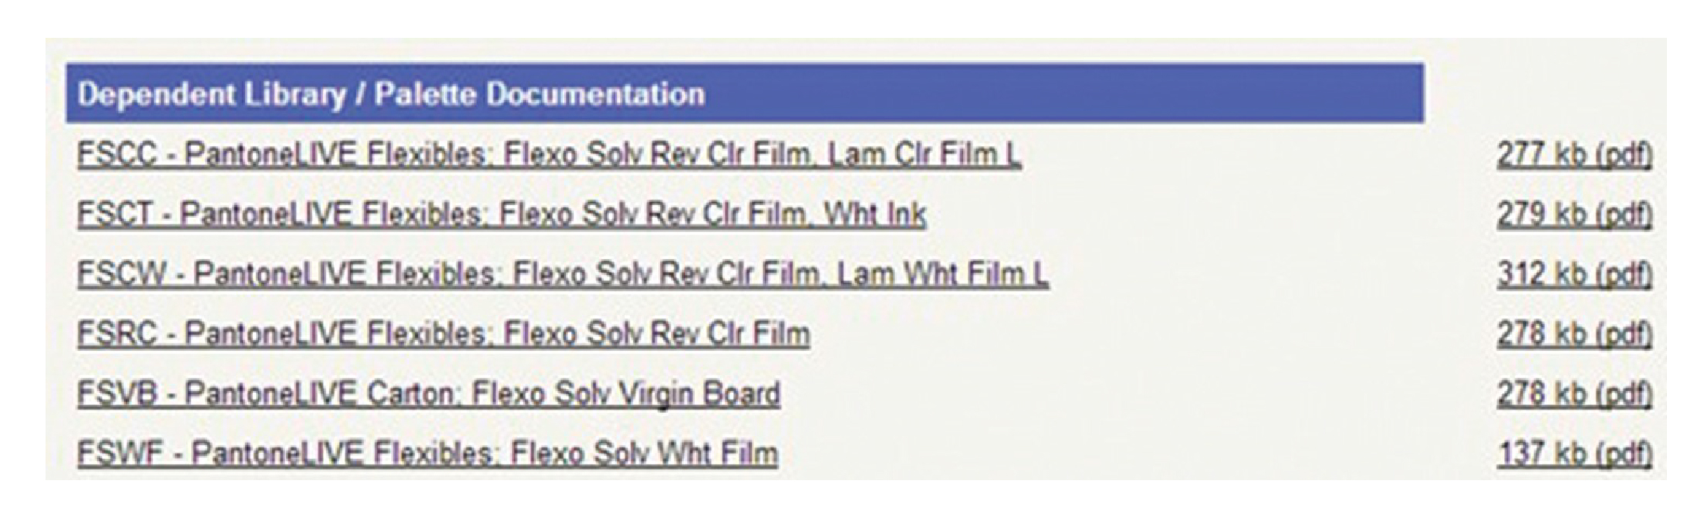
Task: Download the 277 kb pdf file
Action: (x=1574, y=155)
